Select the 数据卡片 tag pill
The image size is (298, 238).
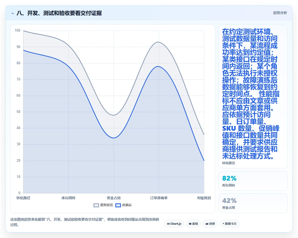tap(230, 224)
